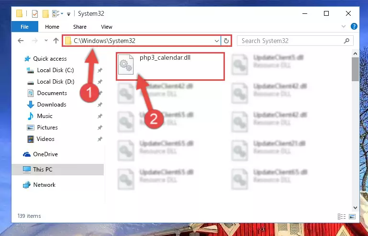
Task: Click the Properties icon in the title bar
Action: [35, 14]
